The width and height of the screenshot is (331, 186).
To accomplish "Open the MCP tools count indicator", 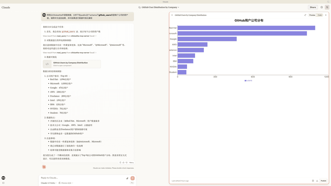I will point(132,183).
